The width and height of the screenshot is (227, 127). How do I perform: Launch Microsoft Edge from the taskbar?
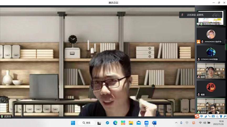coord(115,123)
